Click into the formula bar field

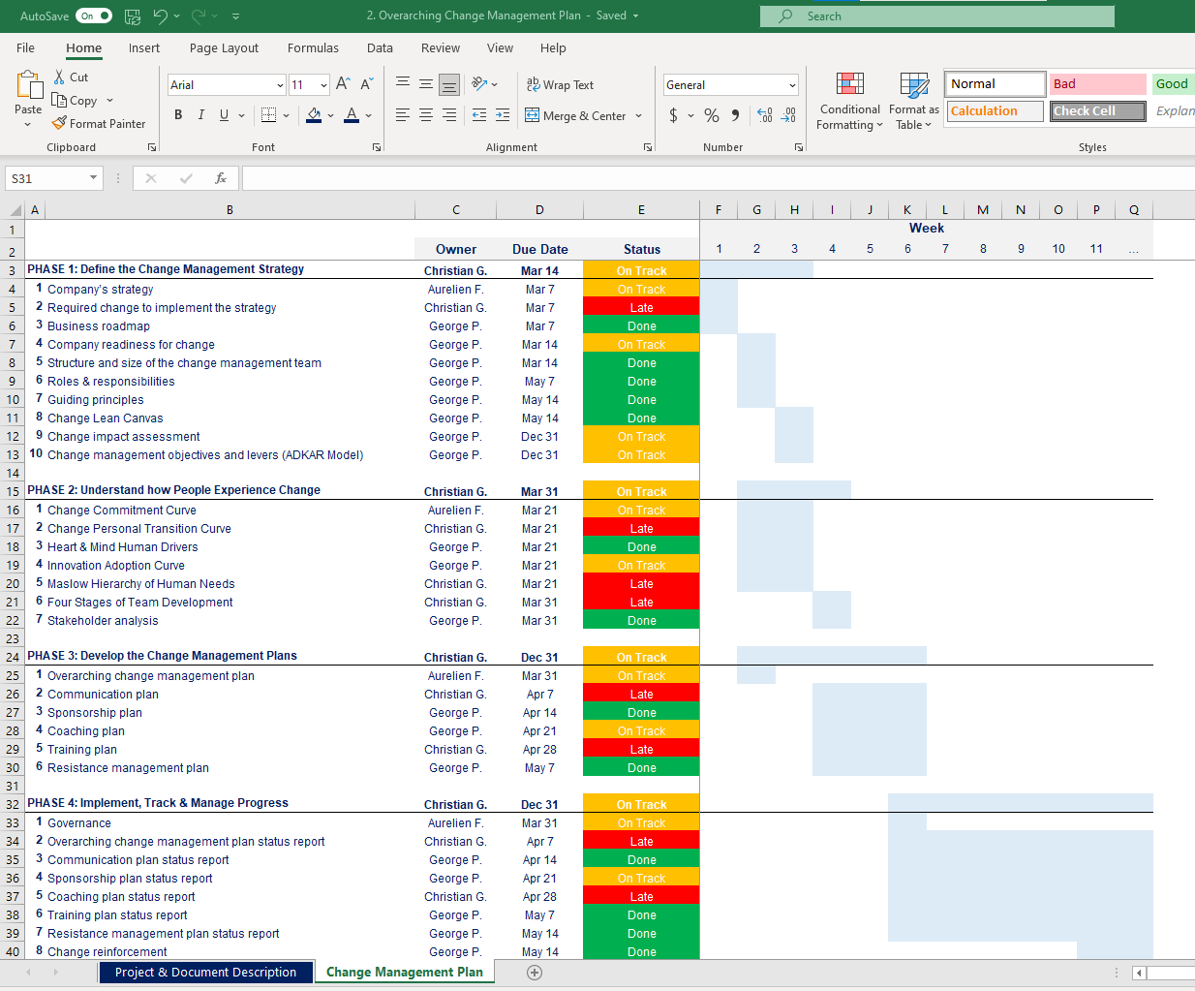coord(718,178)
